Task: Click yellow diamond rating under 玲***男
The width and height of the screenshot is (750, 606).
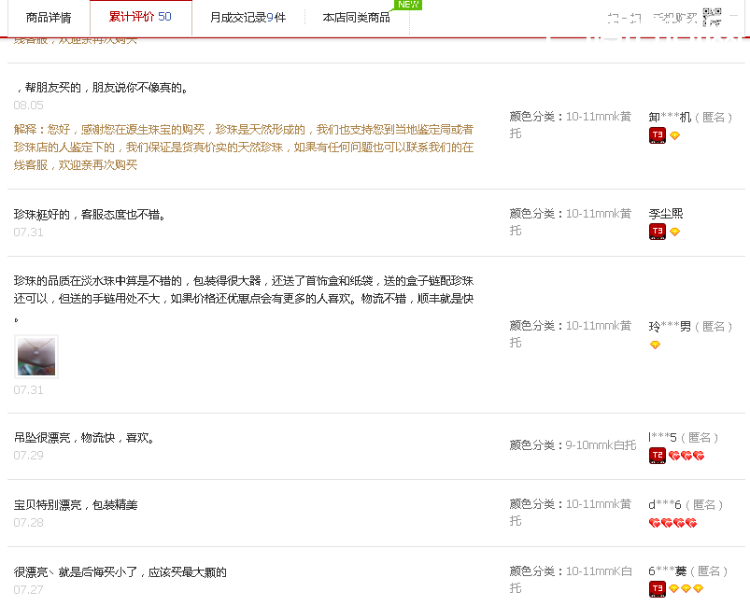Action: pyautogui.click(x=655, y=345)
